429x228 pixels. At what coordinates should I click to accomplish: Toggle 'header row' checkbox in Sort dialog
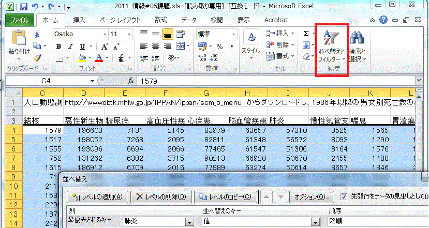coord(345,196)
